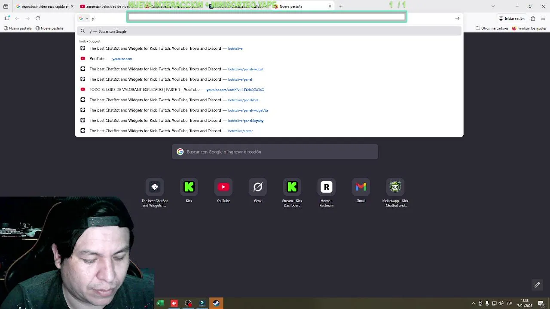
Task: Click Finalizar los ajustes bookmark
Action: [x=529, y=28]
